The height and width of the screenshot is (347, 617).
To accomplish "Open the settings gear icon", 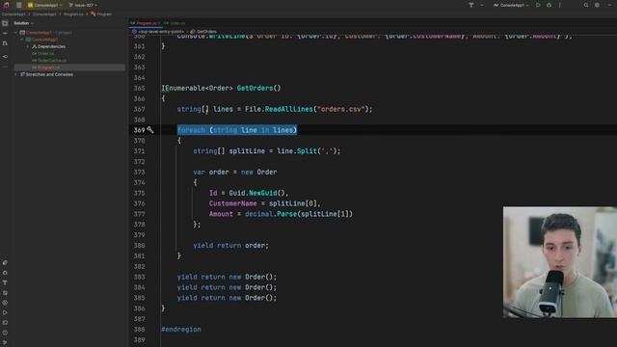I will (597, 5).
